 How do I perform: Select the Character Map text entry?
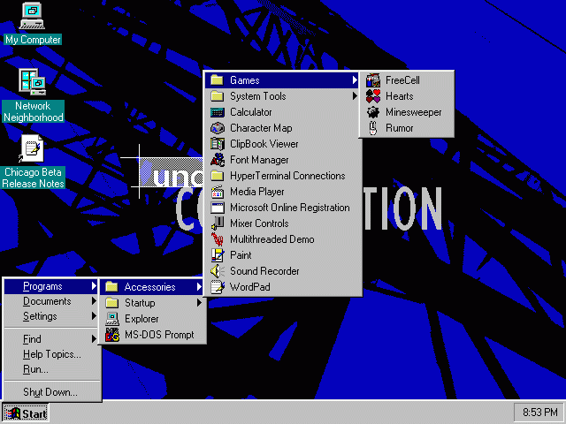tap(261, 128)
